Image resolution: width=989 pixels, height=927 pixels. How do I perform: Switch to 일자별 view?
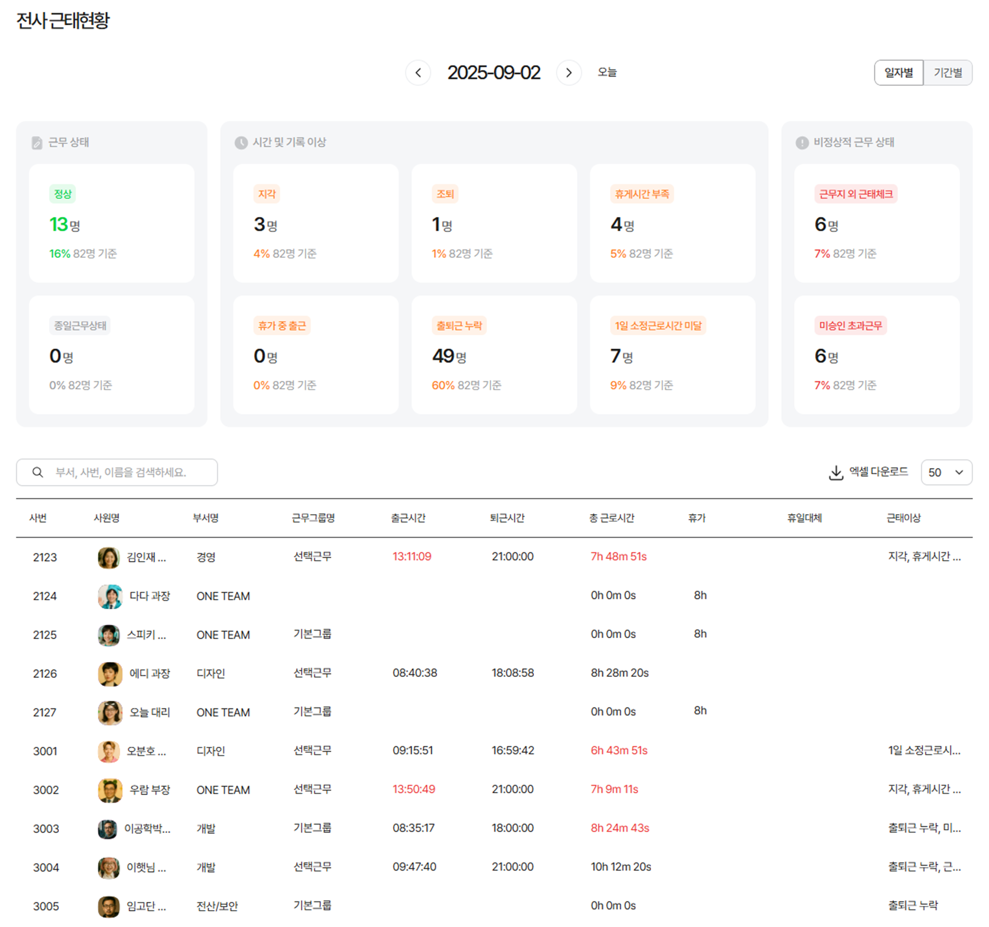coord(898,73)
